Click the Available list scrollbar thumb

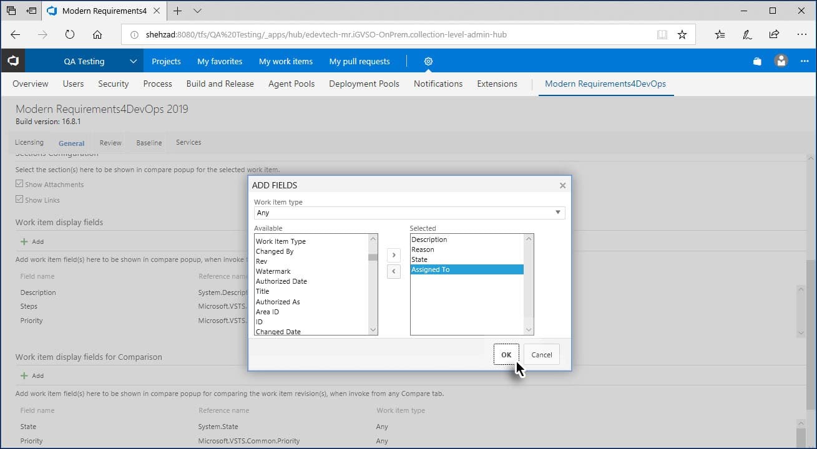(x=373, y=257)
